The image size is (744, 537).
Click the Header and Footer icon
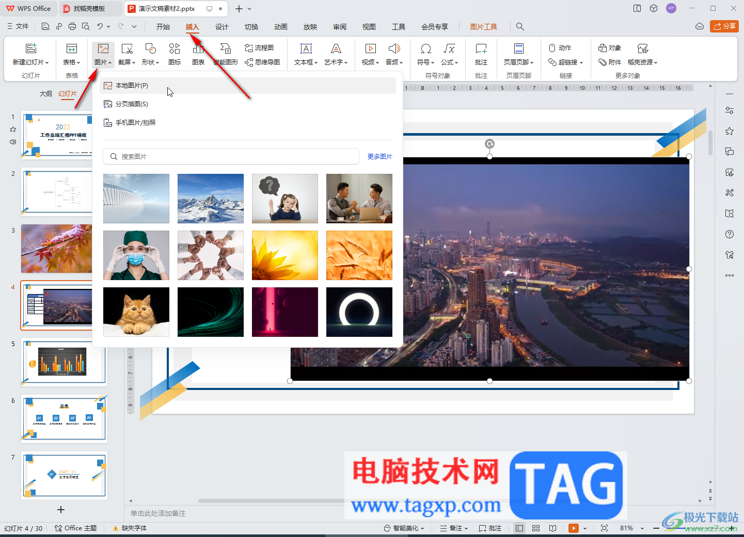click(519, 48)
